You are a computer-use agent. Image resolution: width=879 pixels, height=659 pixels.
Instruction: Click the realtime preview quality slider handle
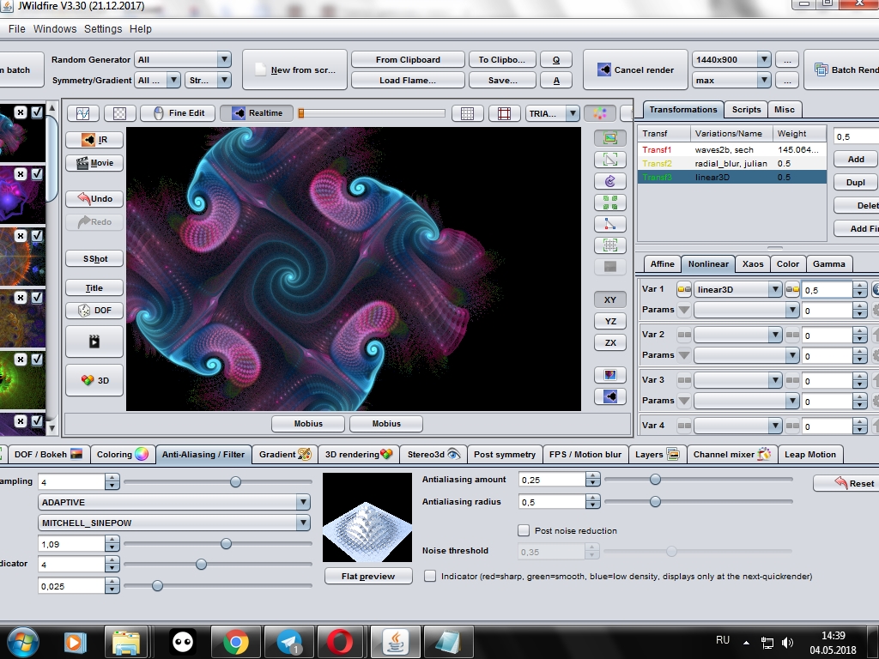tap(301, 113)
